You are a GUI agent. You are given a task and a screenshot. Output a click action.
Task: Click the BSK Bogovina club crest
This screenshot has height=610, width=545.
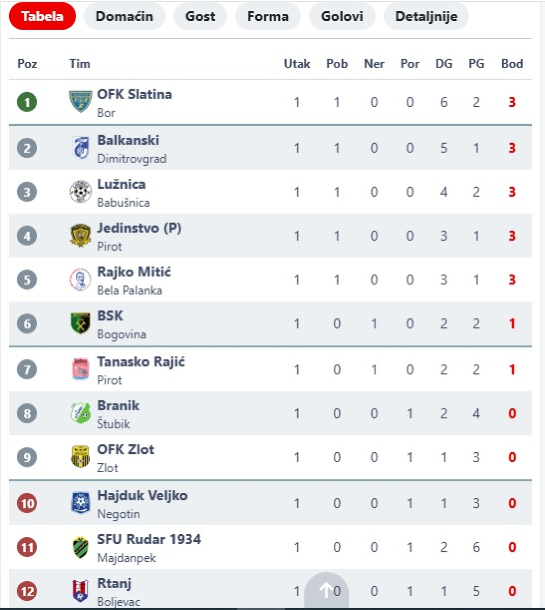[x=80, y=324]
